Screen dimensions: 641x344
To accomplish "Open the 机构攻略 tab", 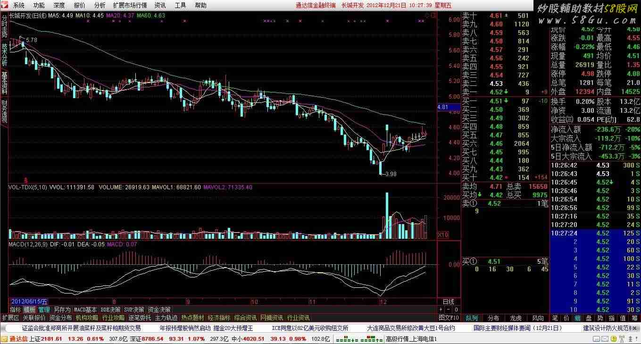I will (87, 318).
